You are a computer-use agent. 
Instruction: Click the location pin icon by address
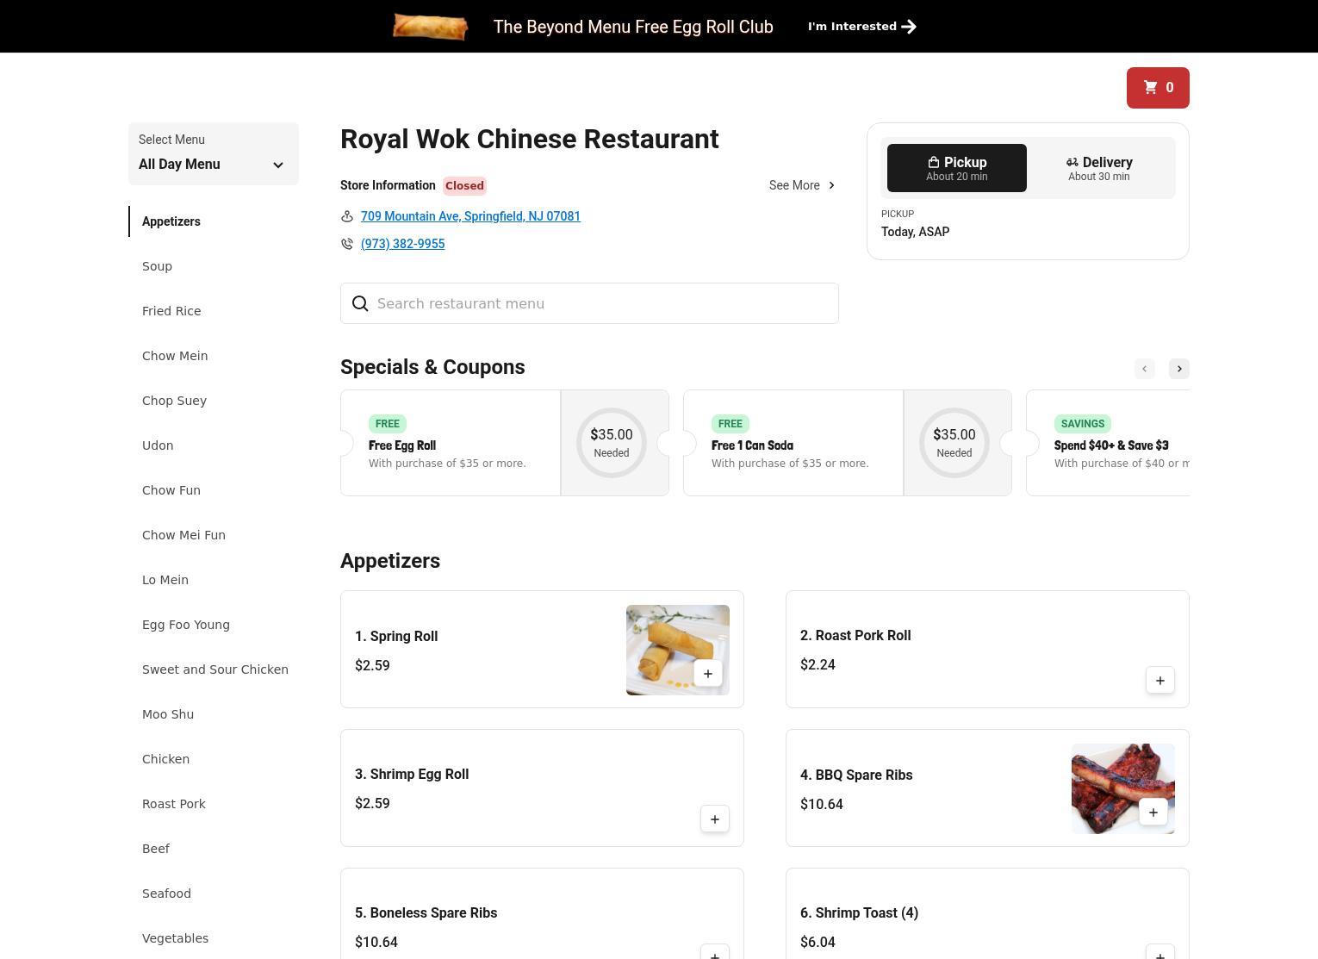click(x=347, y=216)
